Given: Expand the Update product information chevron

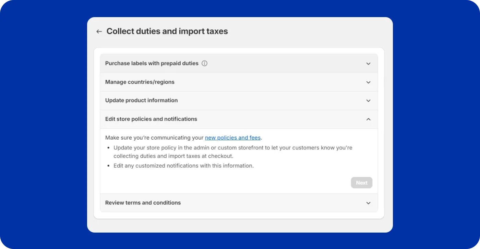Looking at the screenshot, I should pos(368,101).
